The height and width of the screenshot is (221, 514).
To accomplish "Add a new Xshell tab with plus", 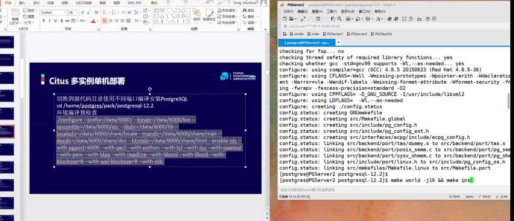I will pyautogui.click(x=339, y=42).
